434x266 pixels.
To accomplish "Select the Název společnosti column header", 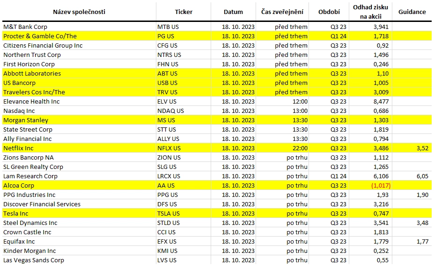I will [79, 12].
